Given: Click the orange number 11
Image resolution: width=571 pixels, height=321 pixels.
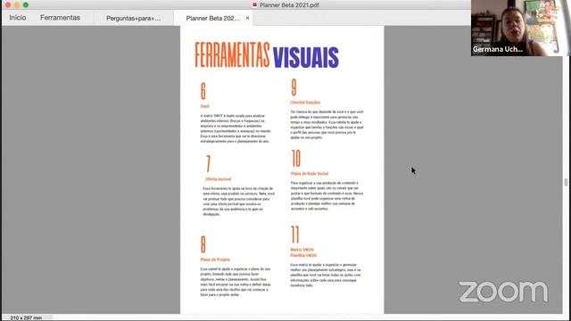Looking at the screenshot, I should point(294,235).
